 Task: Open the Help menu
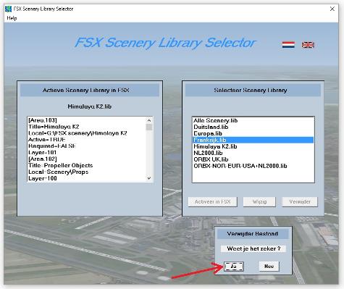click(x=12, y=18)
